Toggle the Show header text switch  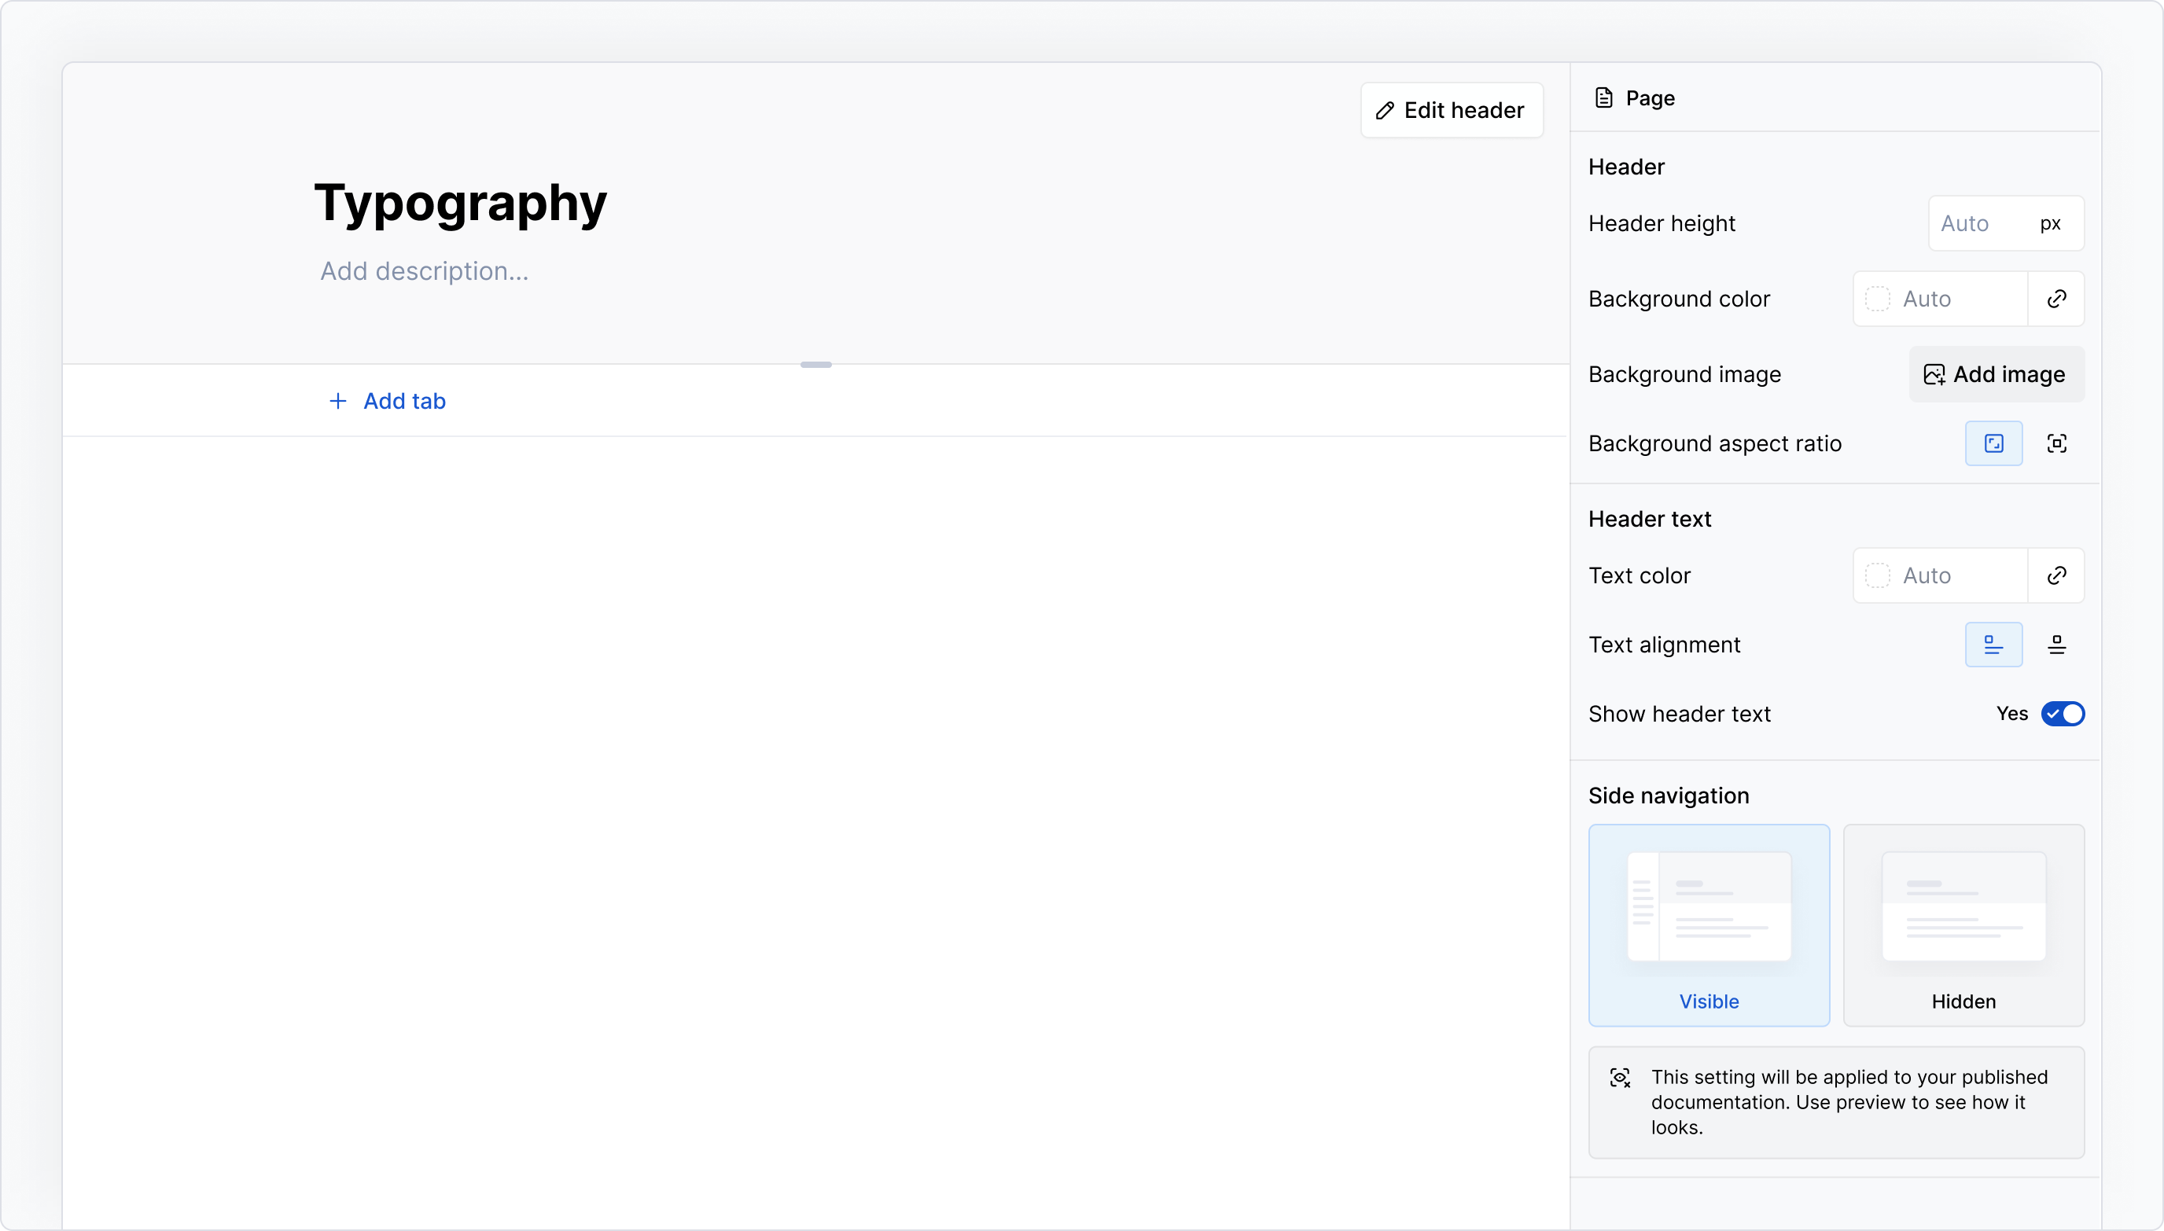pyautogui.click(x=2062, y=714)
